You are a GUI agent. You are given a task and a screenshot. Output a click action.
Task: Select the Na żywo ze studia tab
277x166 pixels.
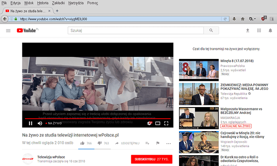[28, 11]
